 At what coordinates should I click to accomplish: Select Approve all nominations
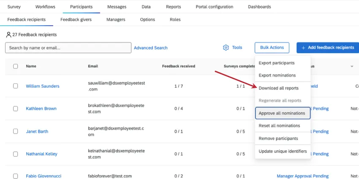pyautogui.click(x=283, y=113)
